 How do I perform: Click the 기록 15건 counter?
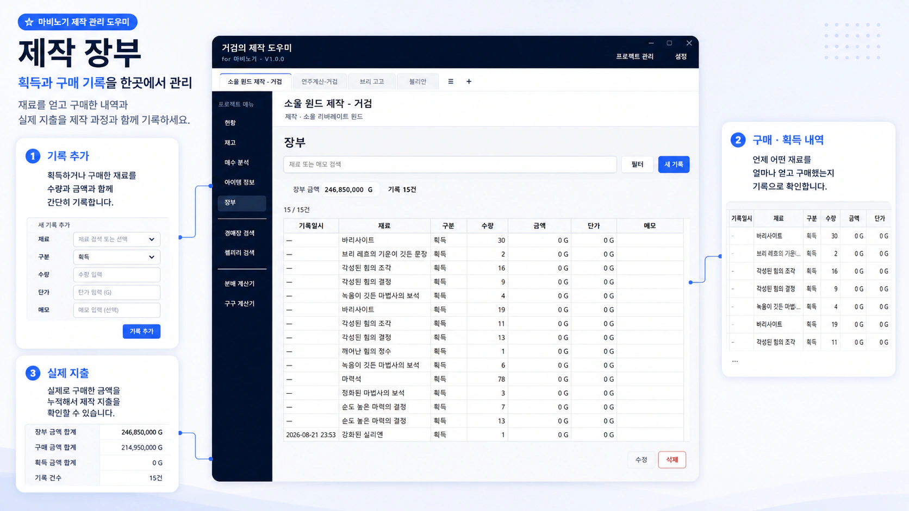[x=402, y=190]
